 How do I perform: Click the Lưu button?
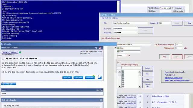(x=147, y=79)
